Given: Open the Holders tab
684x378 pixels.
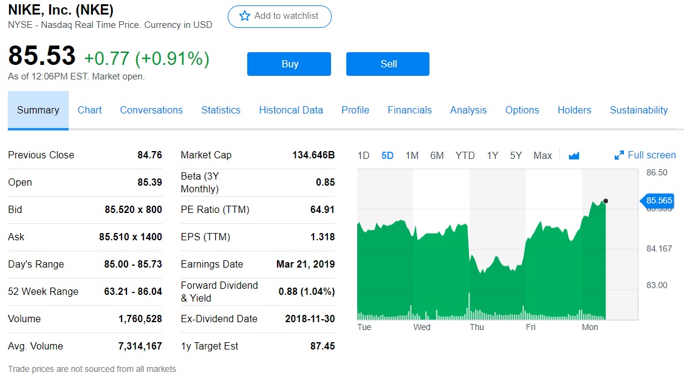Looking at the screenshot, I should [x=574, y=110].
